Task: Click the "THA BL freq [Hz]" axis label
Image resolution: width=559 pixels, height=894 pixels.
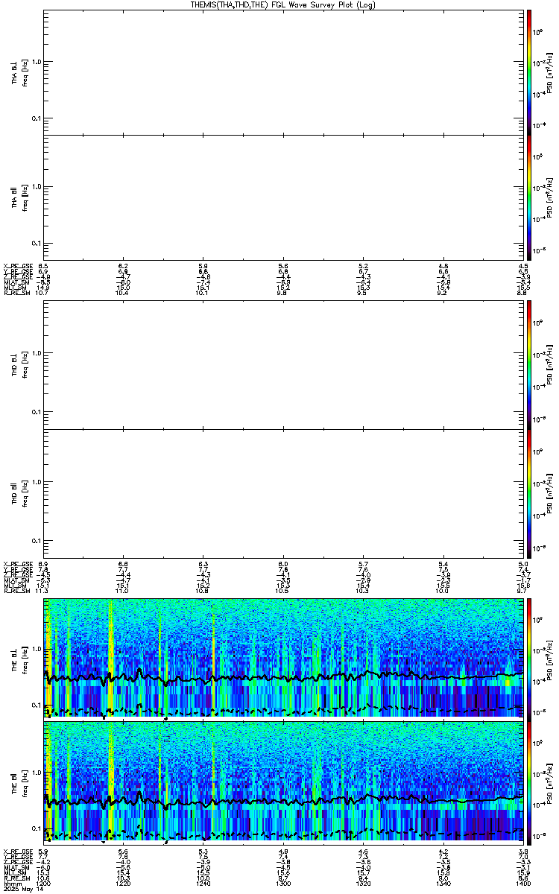Action: click(20, 72)
